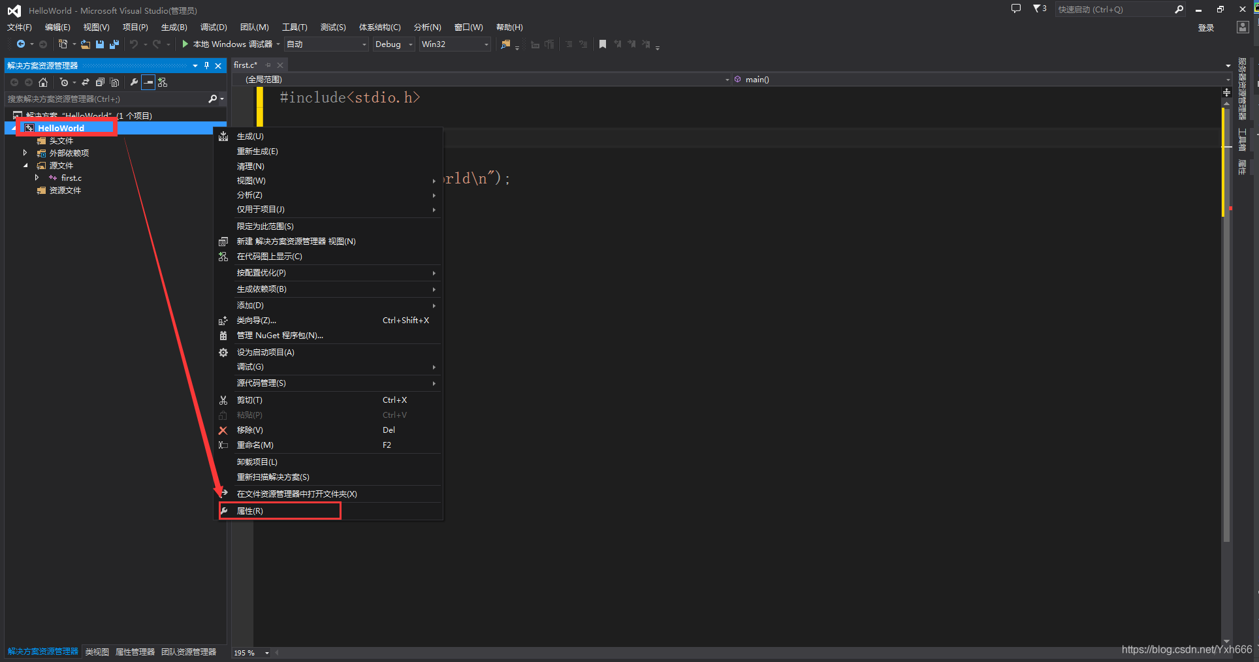Open the Win32 platform dropdown
Screen dimensions: 1259x662
pos(455,44)
